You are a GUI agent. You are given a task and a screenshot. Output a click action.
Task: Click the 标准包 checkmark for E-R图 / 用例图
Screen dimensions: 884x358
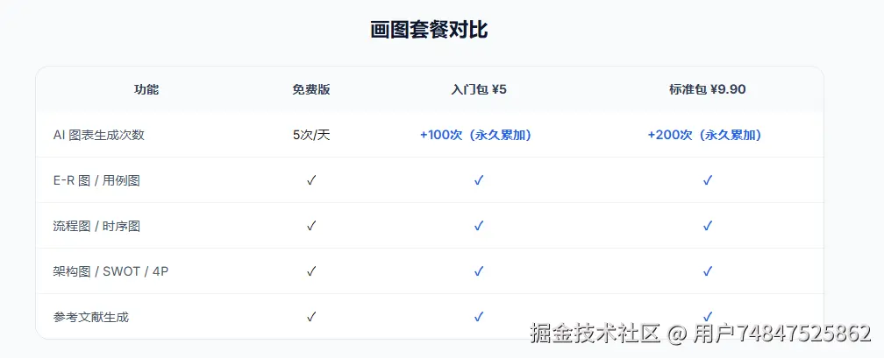[x=708, y=180]
